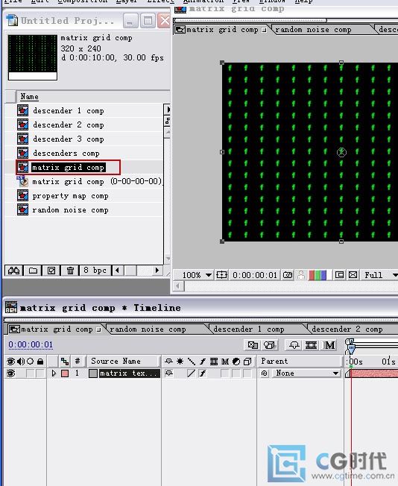Screen dimensions: 398x486
Task: Toggle effects switch on matrix tex layer
Action: [x=203, y=373]
